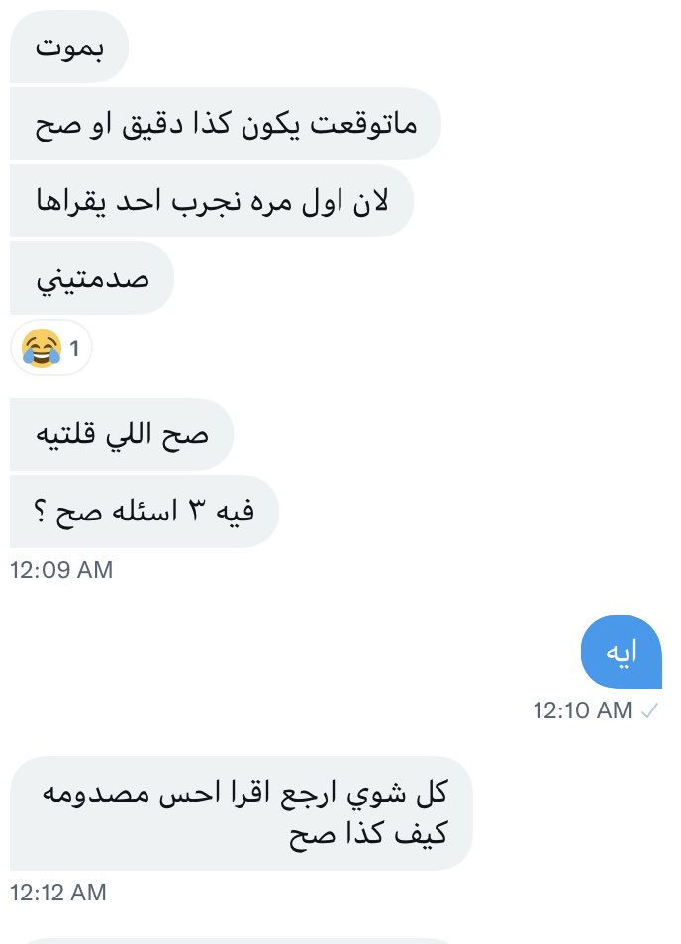Click the sent checkmark beside 12:10 AM
Image resolution: width=681 pixels, height=944 pixels.
649,711
